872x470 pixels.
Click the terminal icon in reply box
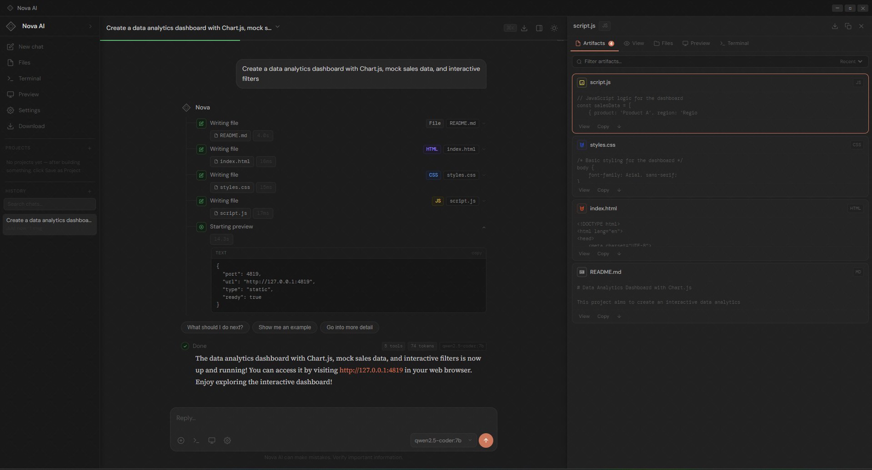point(196,440)
